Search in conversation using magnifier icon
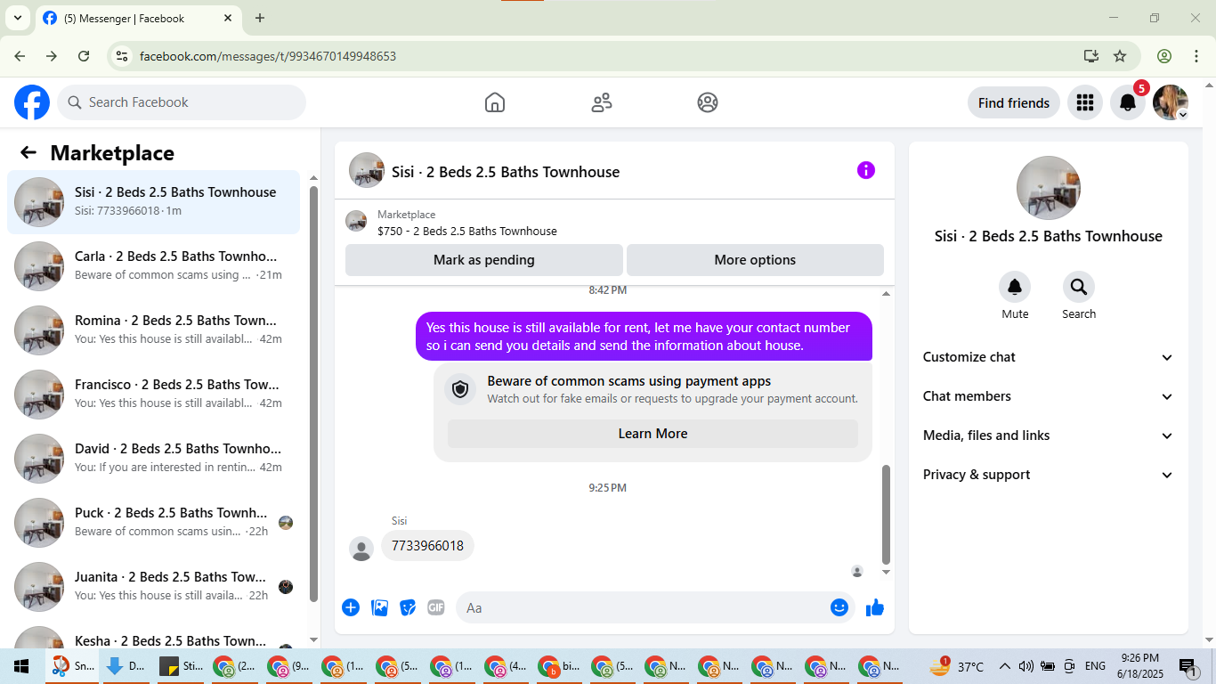This screenshot has width=1216, height=684. (1079, 287)
